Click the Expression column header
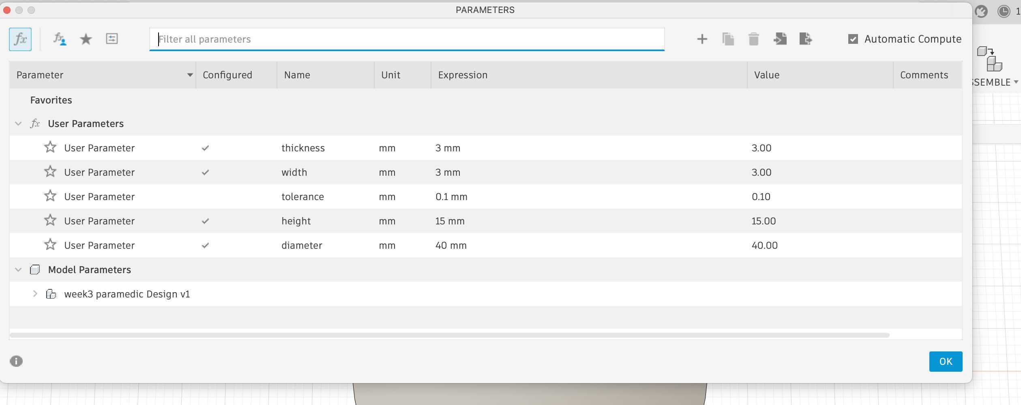Screen dimensions: 1021x405 point(589,75)
